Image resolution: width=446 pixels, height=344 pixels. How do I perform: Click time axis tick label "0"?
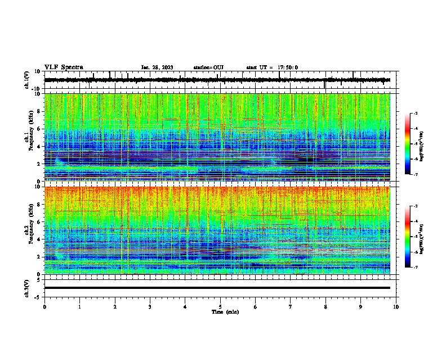click(x=44, y=307)
